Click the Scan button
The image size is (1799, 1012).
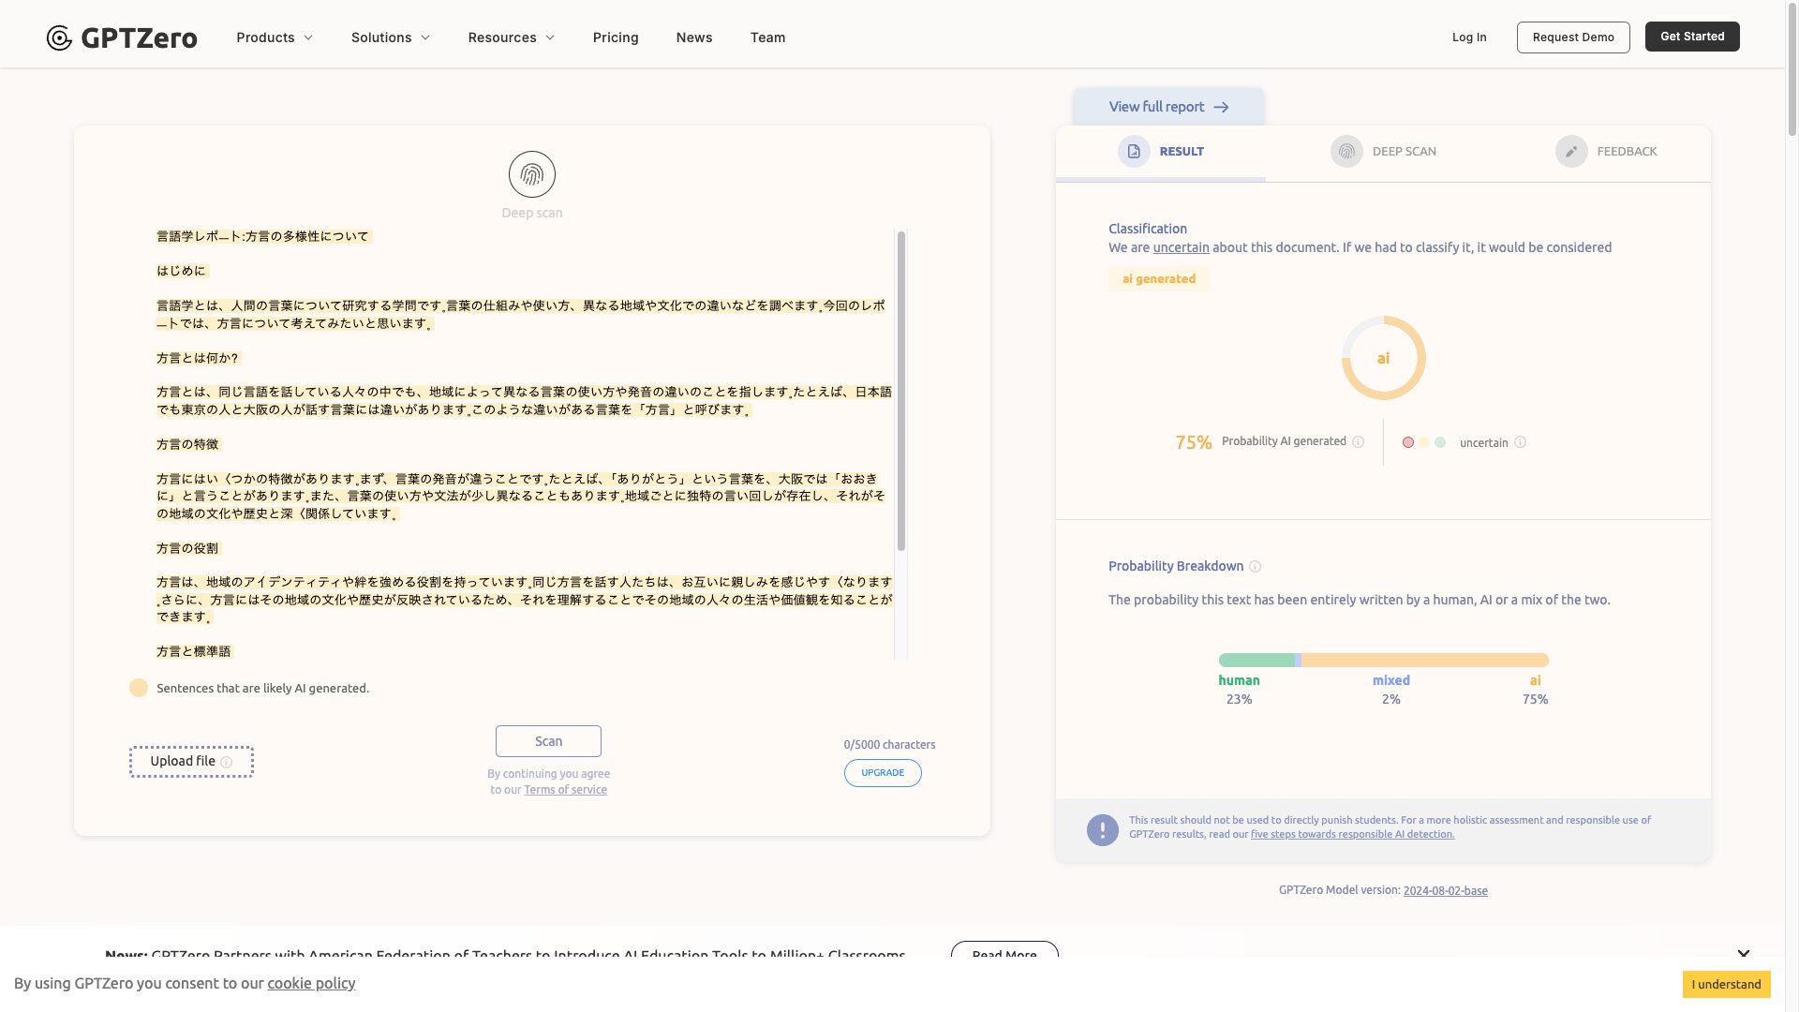point(547,740)
